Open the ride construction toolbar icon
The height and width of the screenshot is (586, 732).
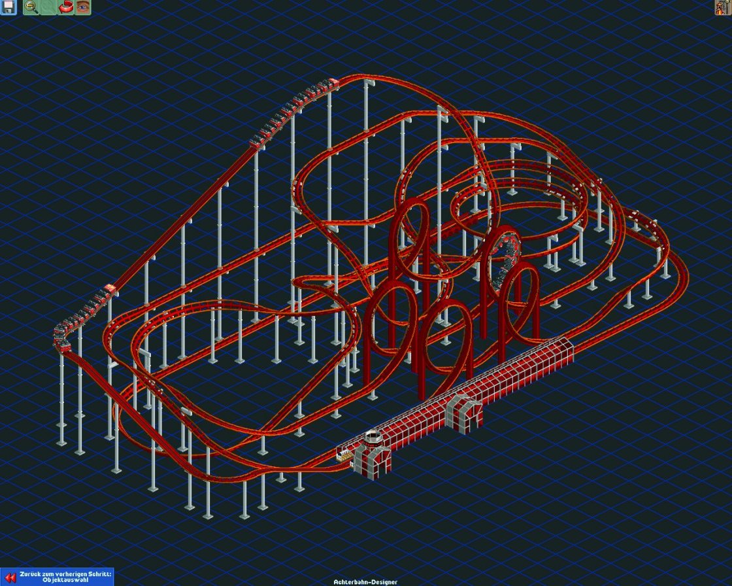[x=723, y=7]
